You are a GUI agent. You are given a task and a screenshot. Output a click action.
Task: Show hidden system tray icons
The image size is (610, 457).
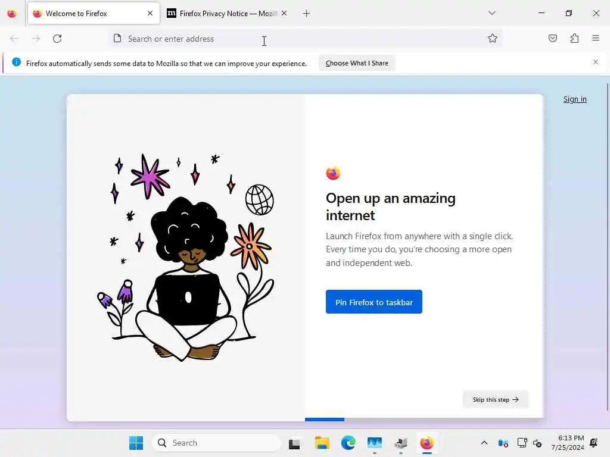[x=484, y=443]
